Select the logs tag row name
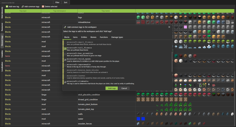The height and width of the screenshot is (127, 236). [x=80, y=17]
